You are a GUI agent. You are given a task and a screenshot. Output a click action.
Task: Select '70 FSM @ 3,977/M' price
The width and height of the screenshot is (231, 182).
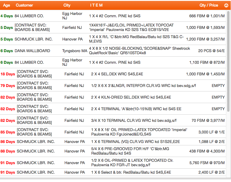click(208, 121)
